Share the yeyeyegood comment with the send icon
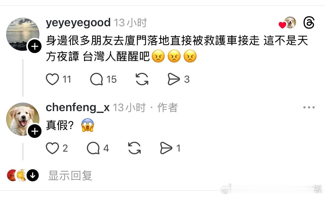Viewport: 325px width, 197px height. pyautogui.click(x=174, y=79)
